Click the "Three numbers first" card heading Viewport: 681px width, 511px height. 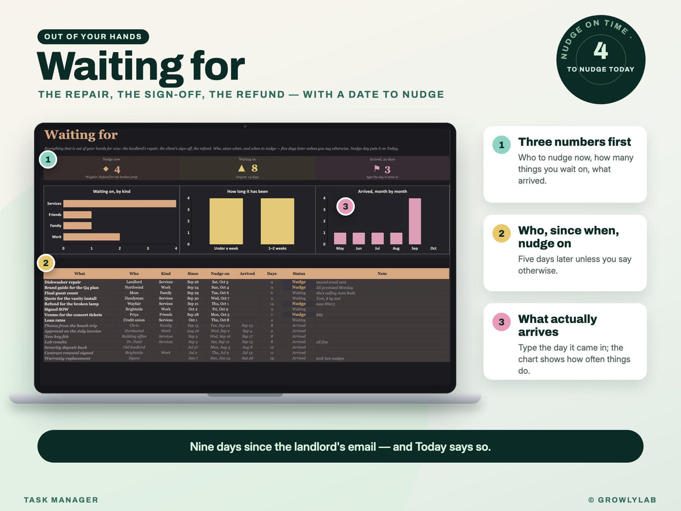(x=574, y=142)
